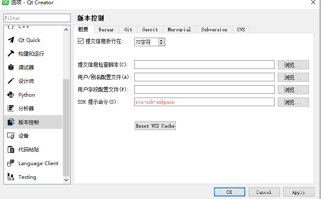Click the 用户/别名配置文件 input field
This screenshot has height=199, width=321.
[205, 77]
